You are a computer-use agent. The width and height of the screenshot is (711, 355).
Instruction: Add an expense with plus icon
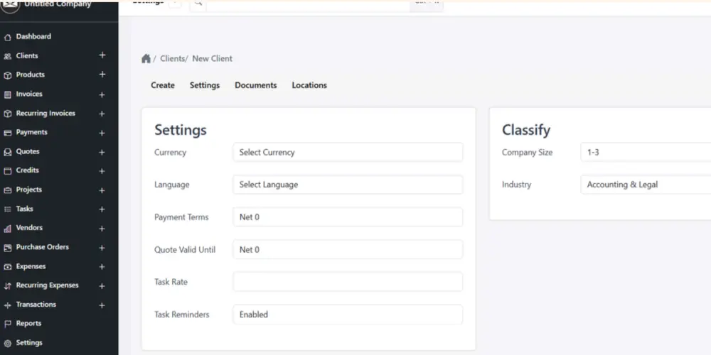tap(102, 267)
